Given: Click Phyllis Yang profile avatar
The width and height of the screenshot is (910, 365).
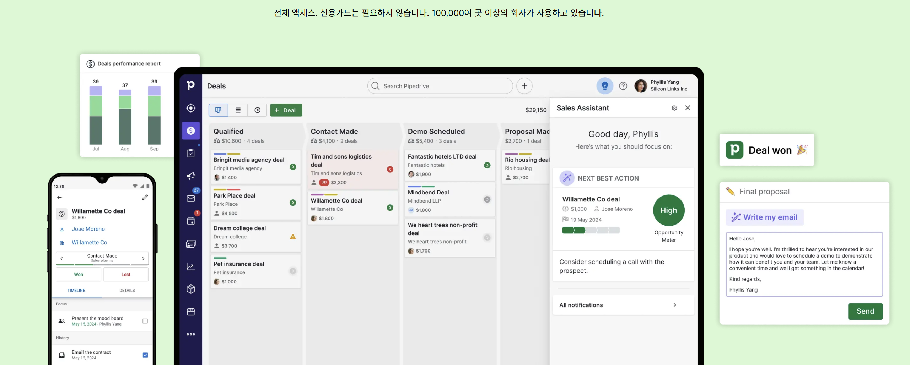Looking at the screenshot, I should click(x=641, y=86).
